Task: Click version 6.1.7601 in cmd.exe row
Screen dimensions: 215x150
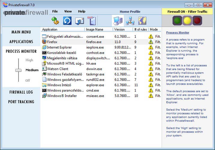Action: 122,90
